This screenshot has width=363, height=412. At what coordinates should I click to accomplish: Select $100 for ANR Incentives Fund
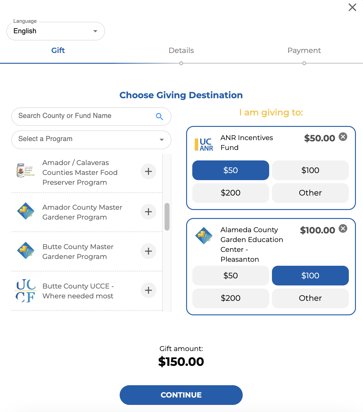click(x=310, y=170)
